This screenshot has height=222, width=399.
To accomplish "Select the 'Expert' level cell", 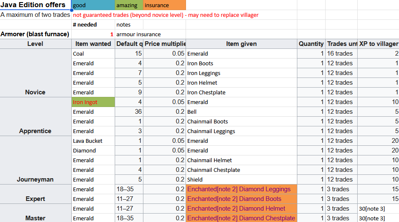I will pyautogui.click(x=35, y=194).
